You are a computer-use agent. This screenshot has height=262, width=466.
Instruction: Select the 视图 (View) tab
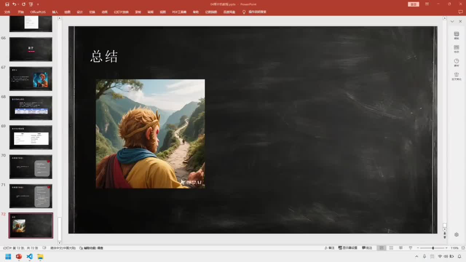click(163, 12)
